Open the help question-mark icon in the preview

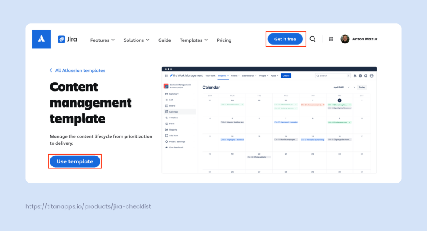coord(360,76)
